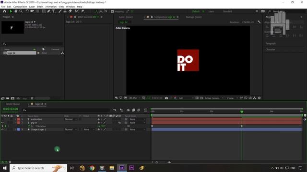Select the Clone Stamp tool

[x=65, y=11]
